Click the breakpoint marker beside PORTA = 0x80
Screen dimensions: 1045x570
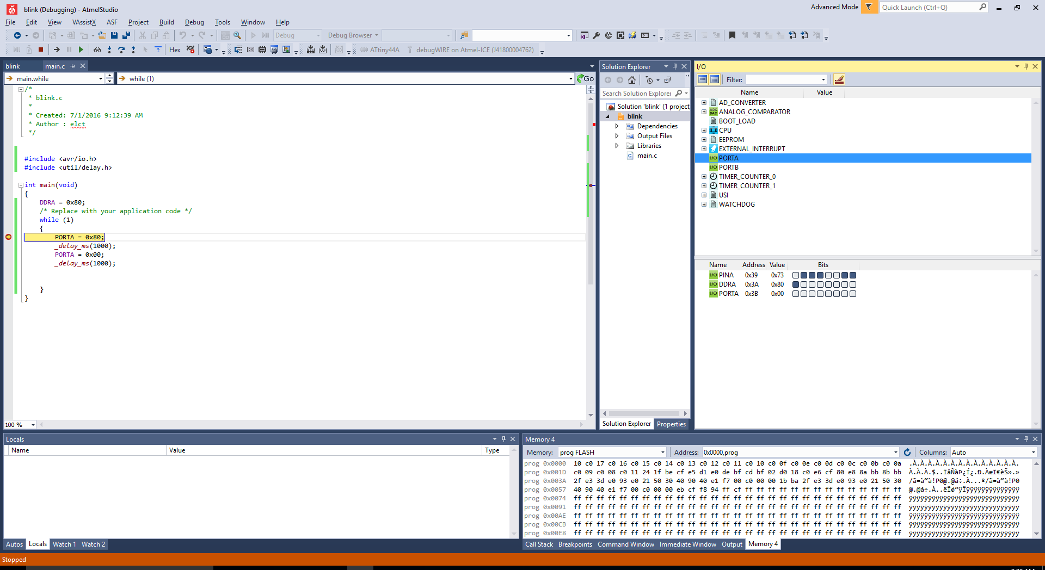pos(8,237)
